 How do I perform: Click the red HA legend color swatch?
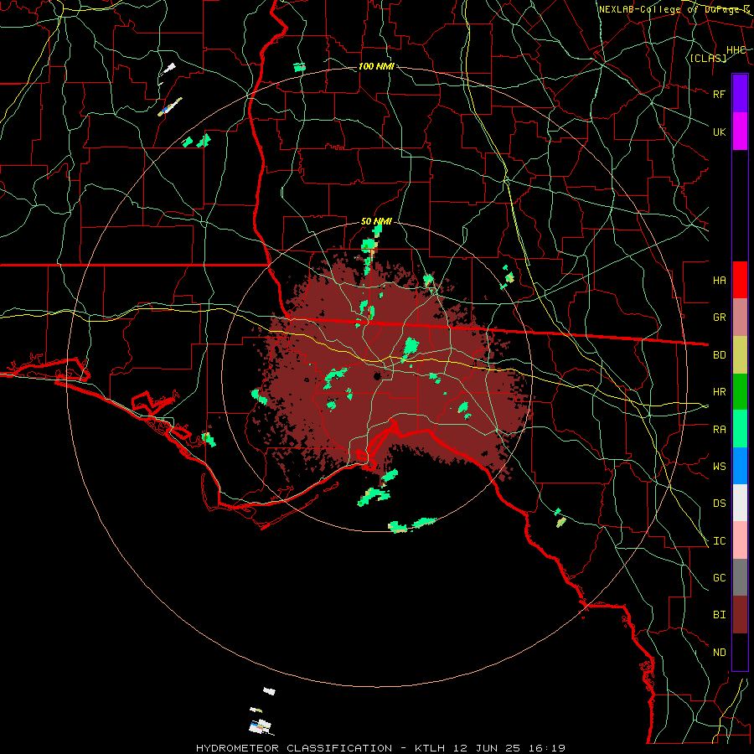pyautogui.click(x=740, y=280)
